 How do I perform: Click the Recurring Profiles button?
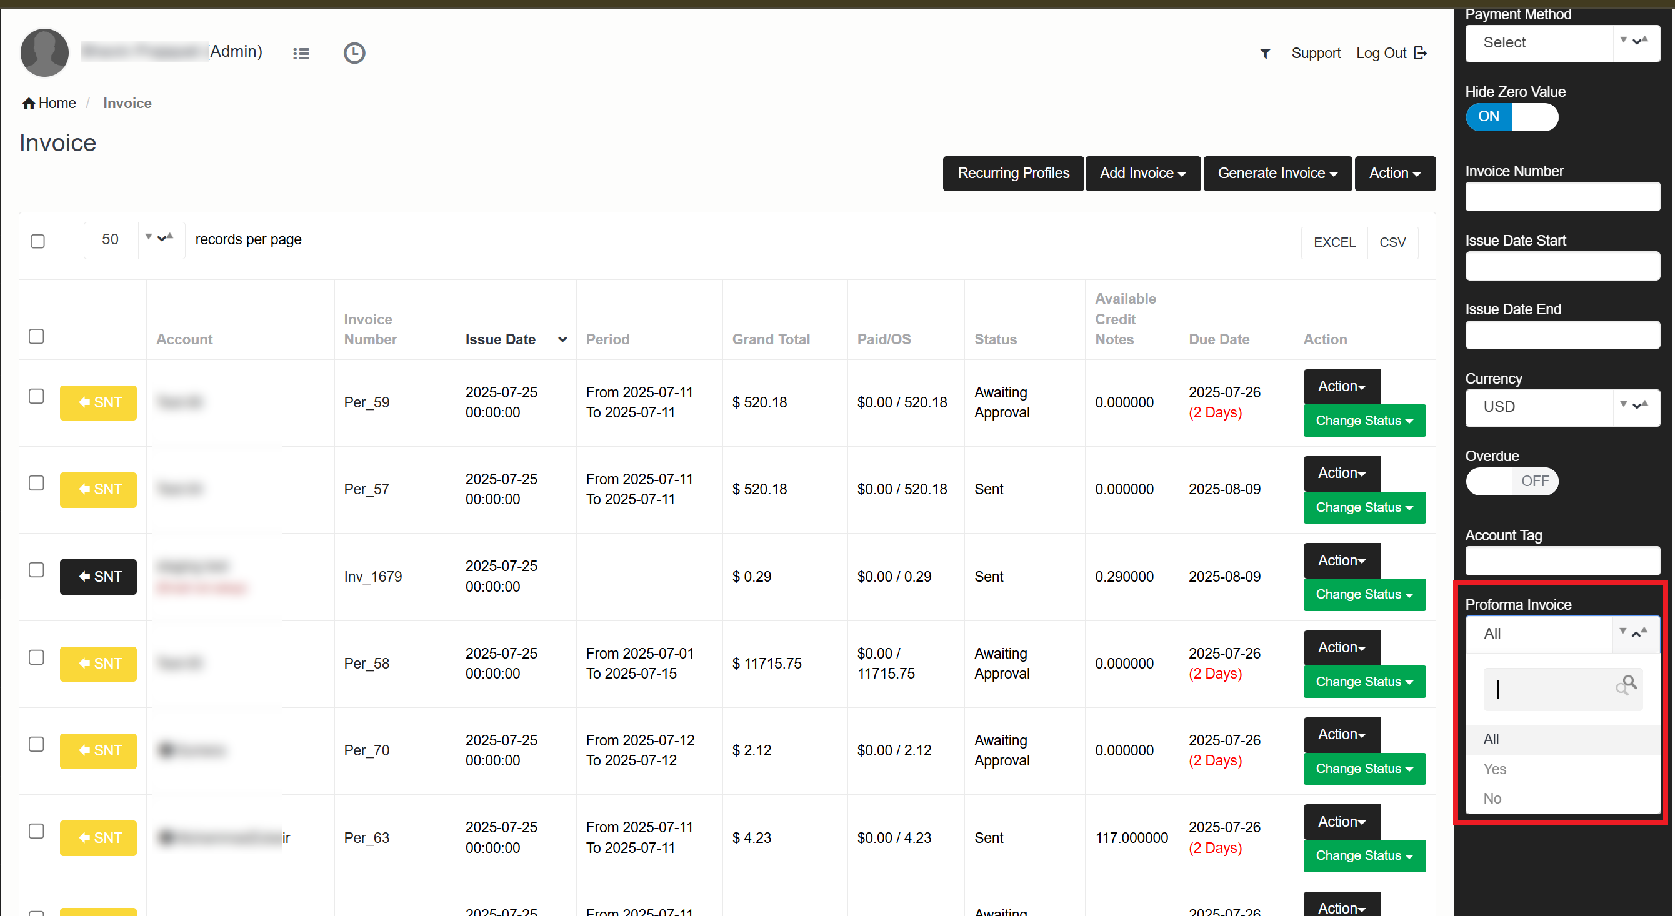coord(1012,174)
